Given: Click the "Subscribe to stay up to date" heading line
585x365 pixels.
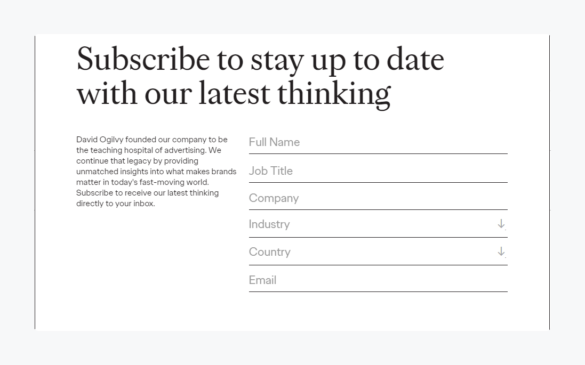Looking at the screenshot, I should pos(260,59).
